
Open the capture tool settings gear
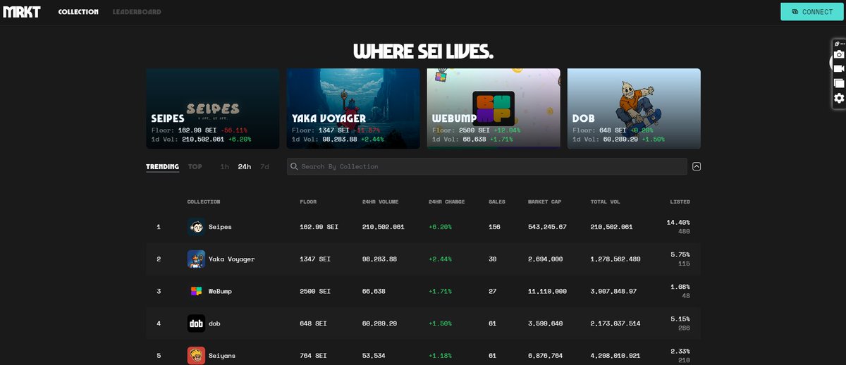point(839,98)
